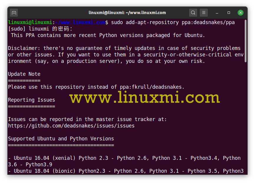
Task: Minimize the terminal window
Action: 217,13
